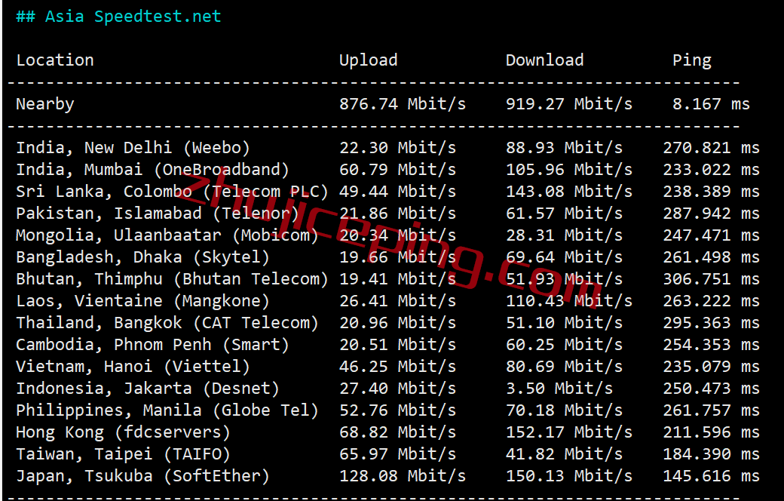Click 'Philippines, Manila (Globe Tel)' row
Viewport: 784px width, 501px height.
[167, 410]
